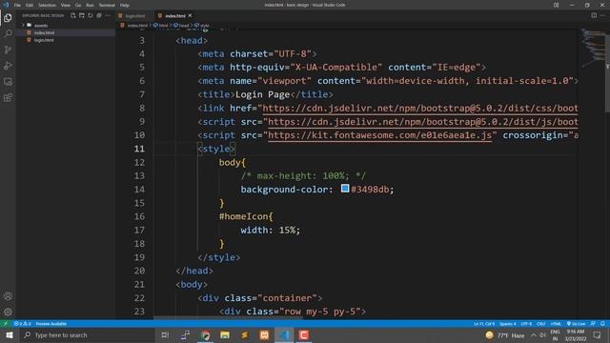Open the Search view in the activity bar

click(x=8, y=34)
